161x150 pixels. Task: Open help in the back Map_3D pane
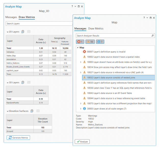click(72, 6)
